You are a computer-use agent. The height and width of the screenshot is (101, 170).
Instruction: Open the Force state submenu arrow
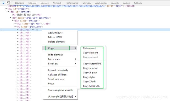(75, 59)
